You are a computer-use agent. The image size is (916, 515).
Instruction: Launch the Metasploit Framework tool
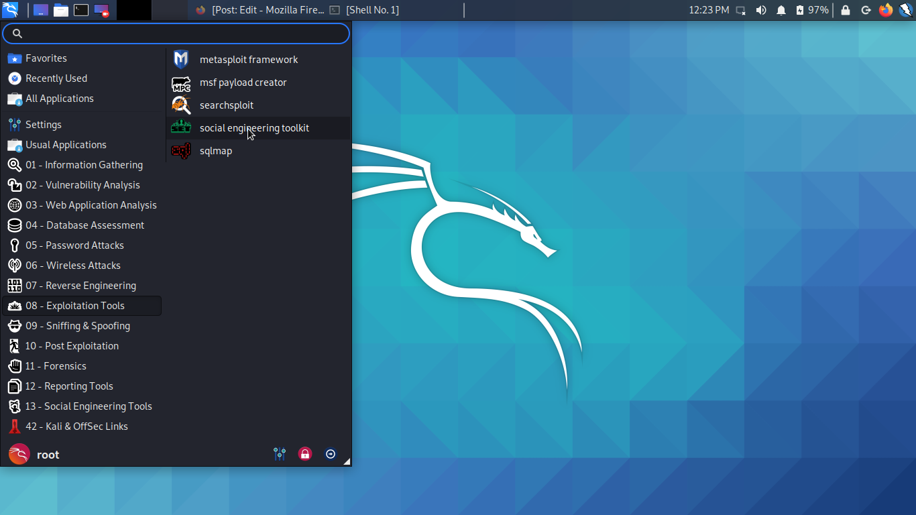pos(249,59)
